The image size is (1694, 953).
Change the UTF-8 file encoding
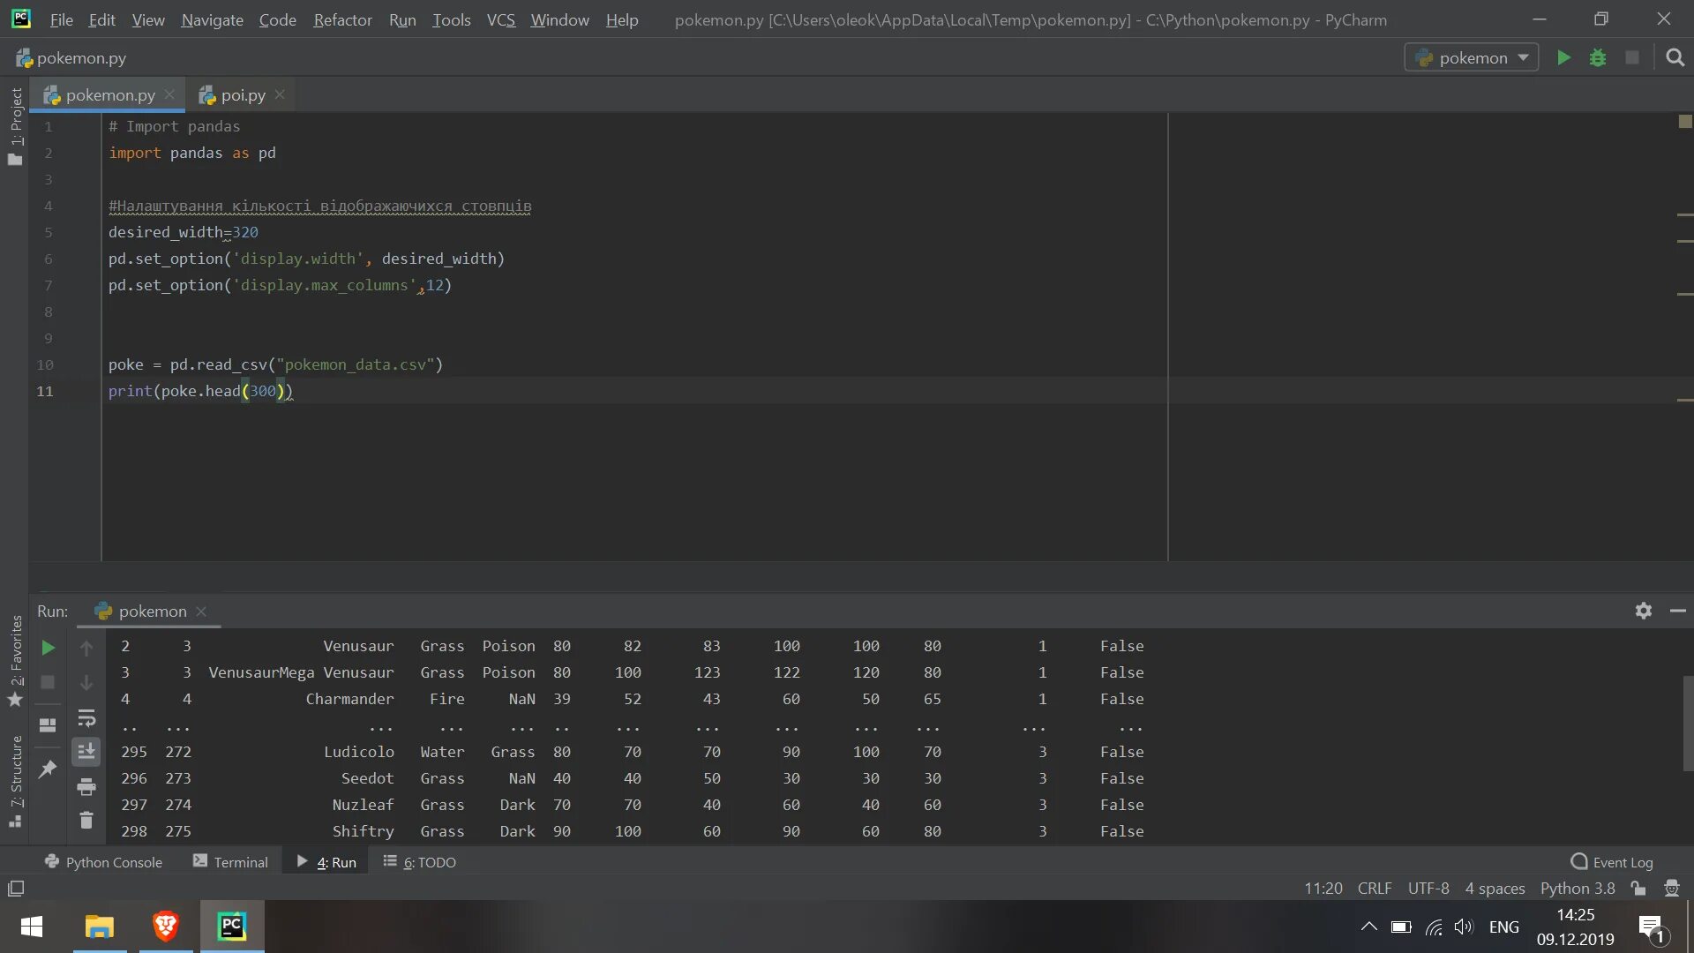1428,889
